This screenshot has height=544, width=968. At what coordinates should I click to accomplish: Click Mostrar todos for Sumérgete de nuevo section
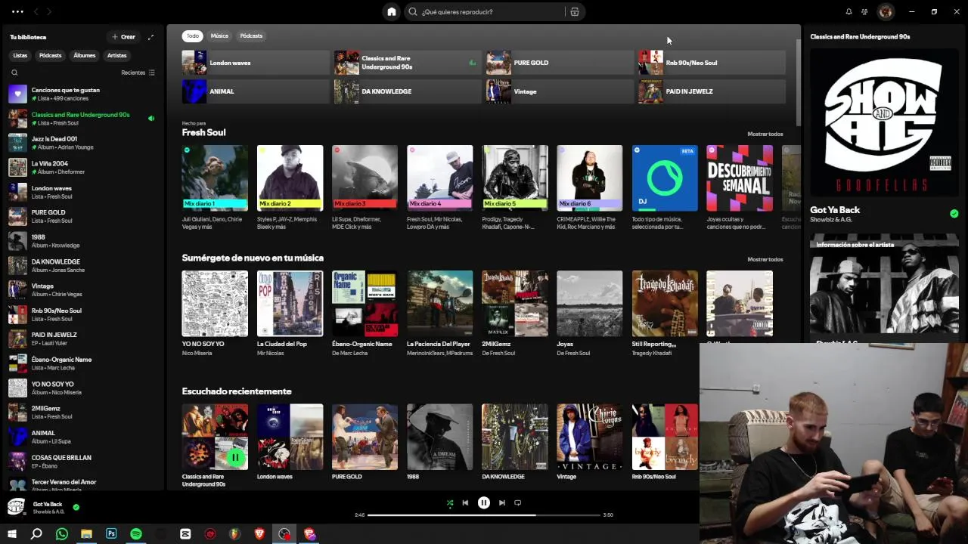(765, 259)
